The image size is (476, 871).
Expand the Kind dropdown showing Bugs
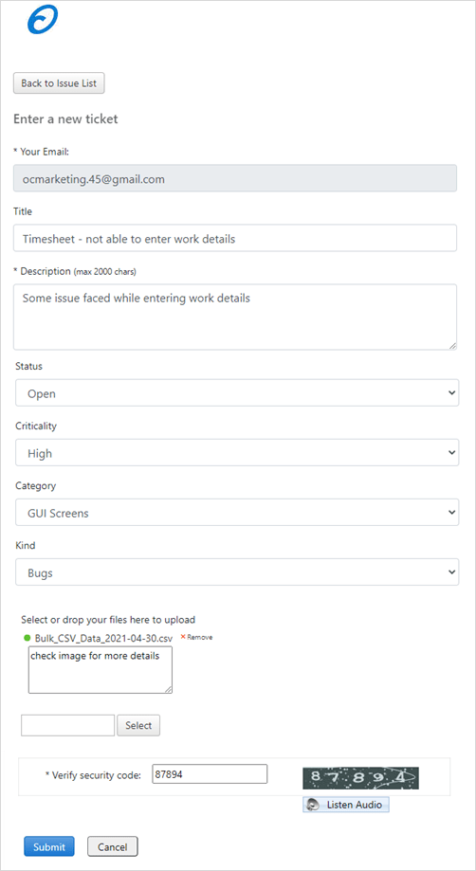237,572
